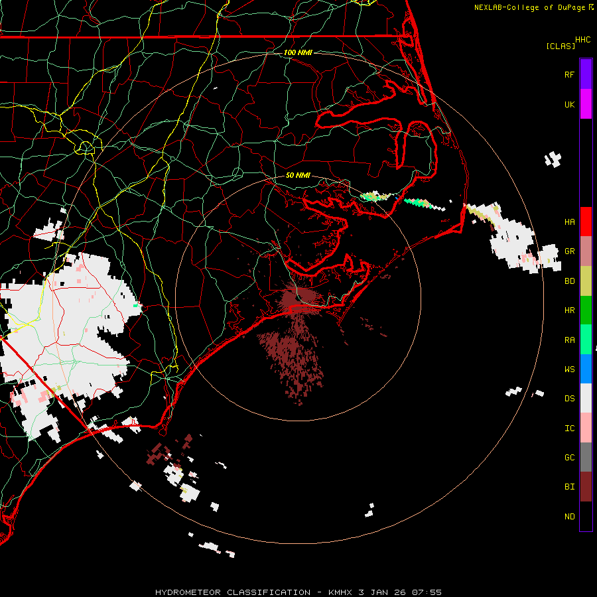Click the "WS" legend label
The image size is (597, 597).
[569, 369]
